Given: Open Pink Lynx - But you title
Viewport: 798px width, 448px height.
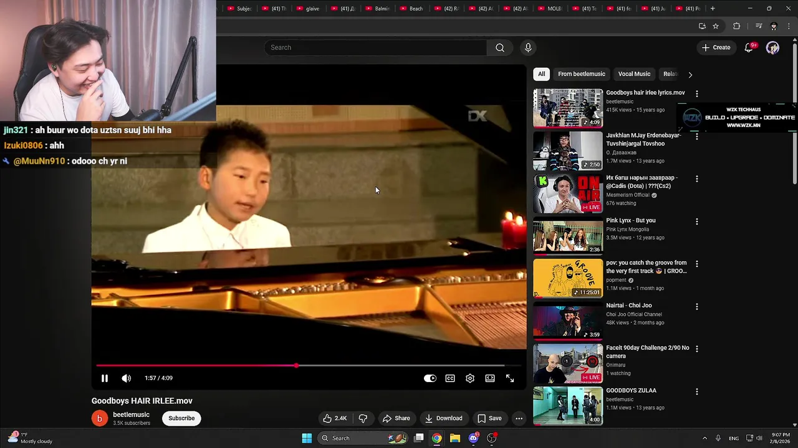Looking at the screenshot, I should (x=630, y=220).
